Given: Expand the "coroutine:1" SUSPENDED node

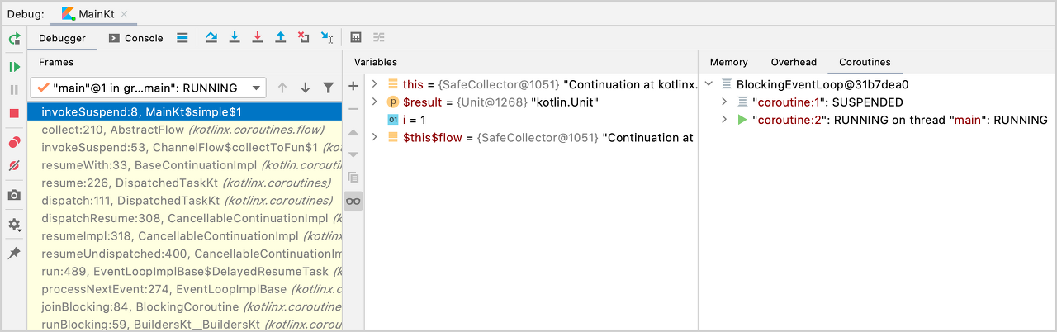Looking at the screenshot, I should pos(724,102).
